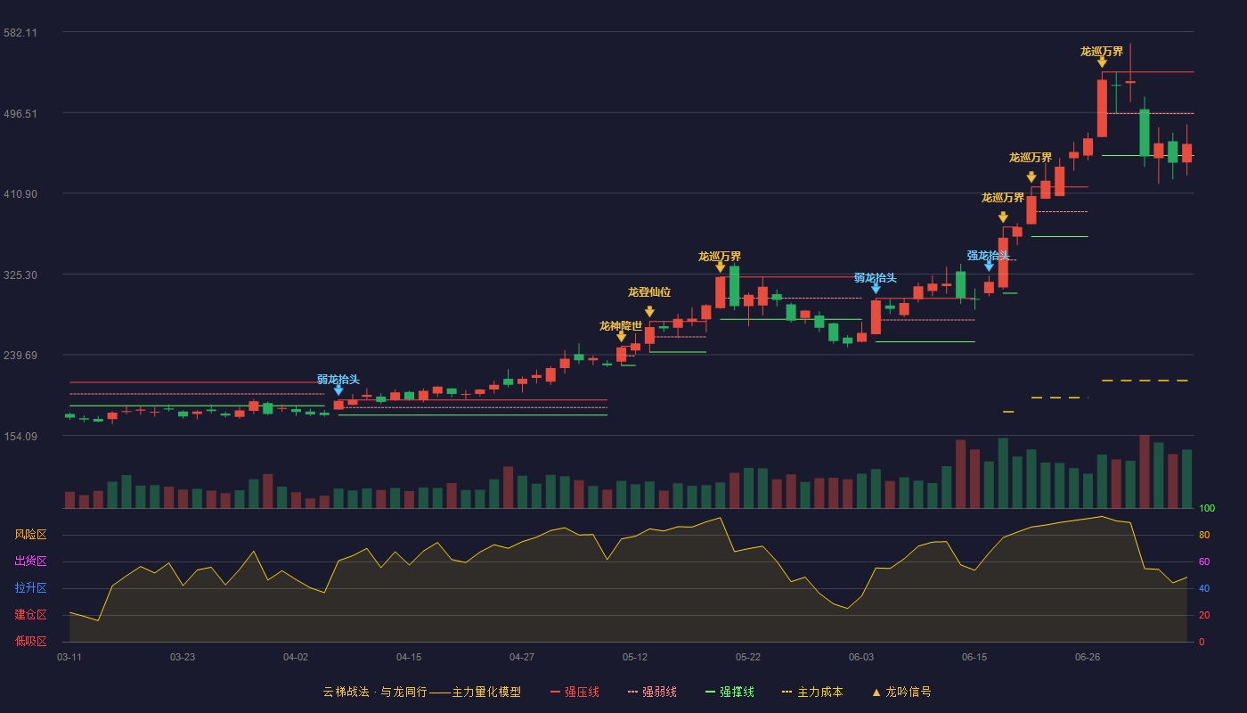Toggle the 龙吟信号 legend entry
The height and width of the screenshot is (713, 1247).
pyautogui.click(x=901, y=692)
